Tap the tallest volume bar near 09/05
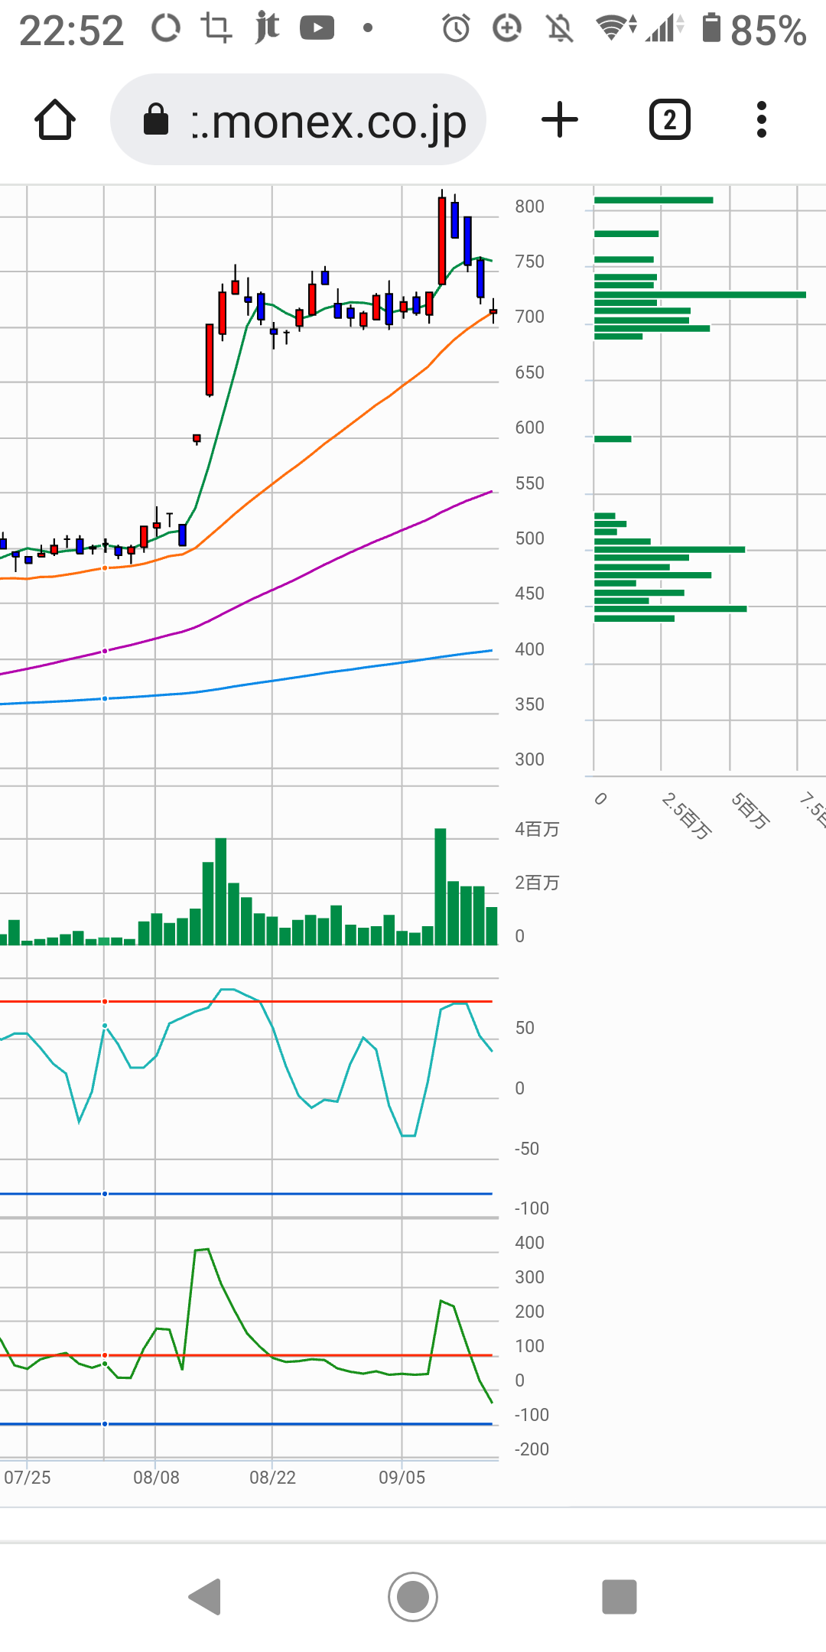This screenshot has height=1652, width=826. click(441, 886)
